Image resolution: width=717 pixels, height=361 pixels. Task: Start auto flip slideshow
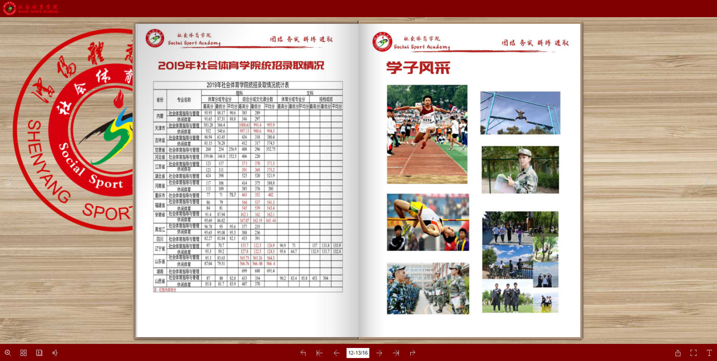click(x=39, y=353)
